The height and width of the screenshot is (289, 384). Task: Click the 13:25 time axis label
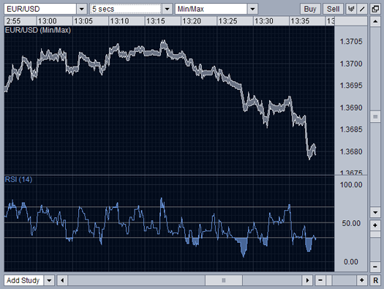coord(227,21)
